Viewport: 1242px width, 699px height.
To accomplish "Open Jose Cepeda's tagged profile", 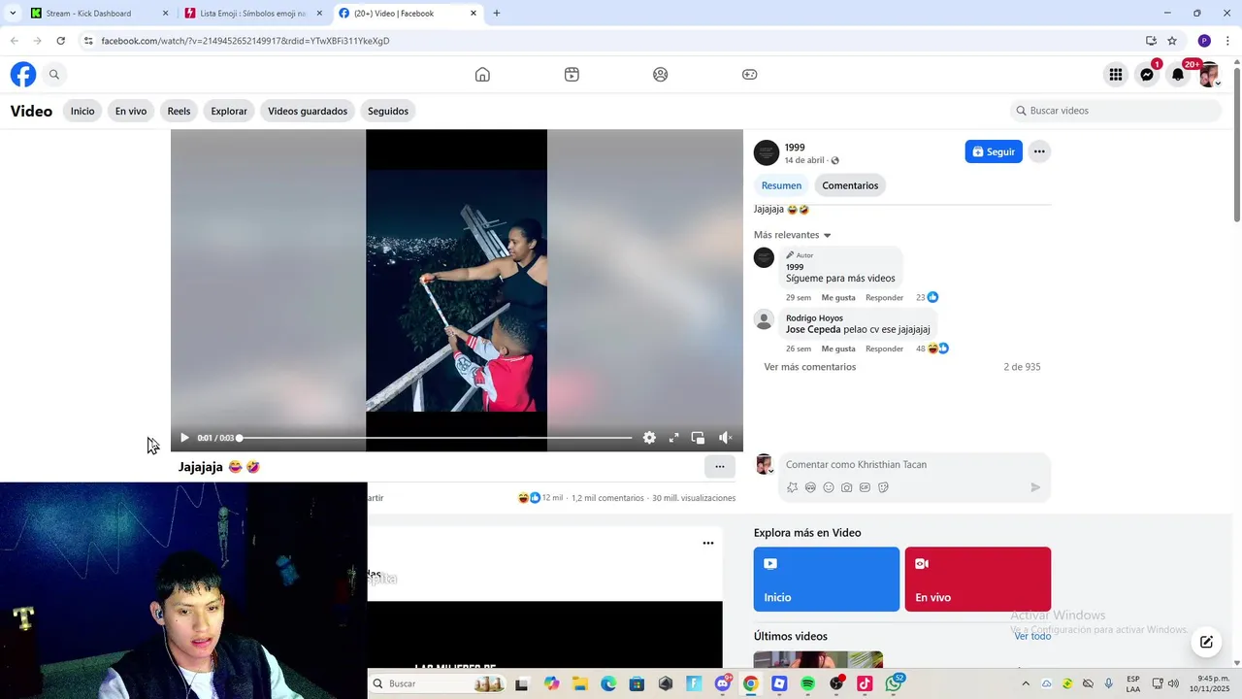I will tap(813, 329).
